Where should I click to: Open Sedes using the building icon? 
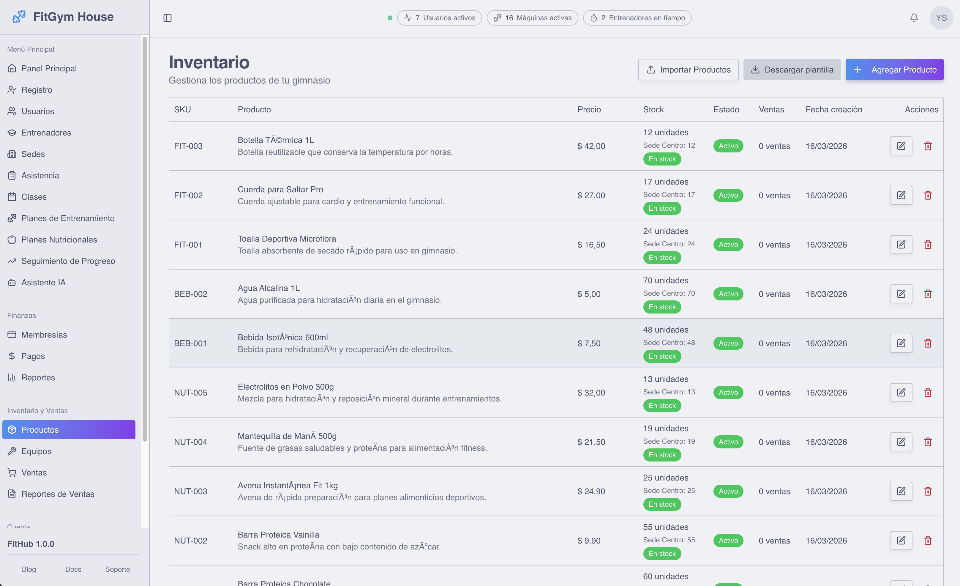click(x=33, y=154)
